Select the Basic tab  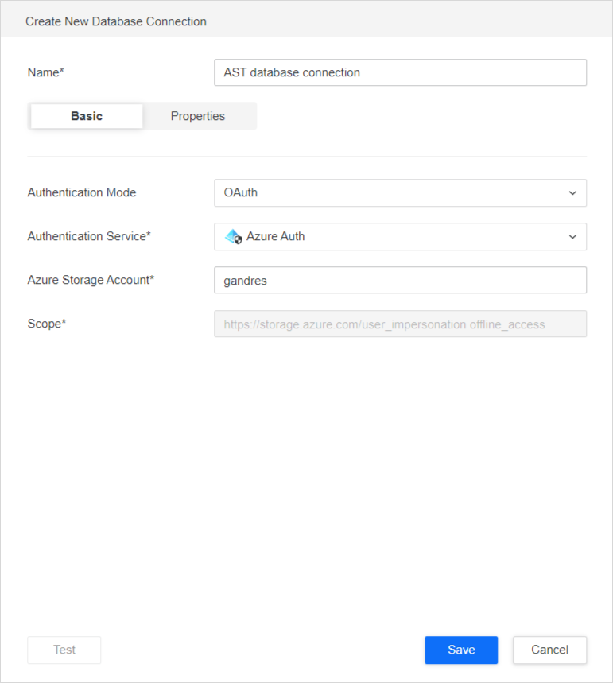[x=87, y=116]
